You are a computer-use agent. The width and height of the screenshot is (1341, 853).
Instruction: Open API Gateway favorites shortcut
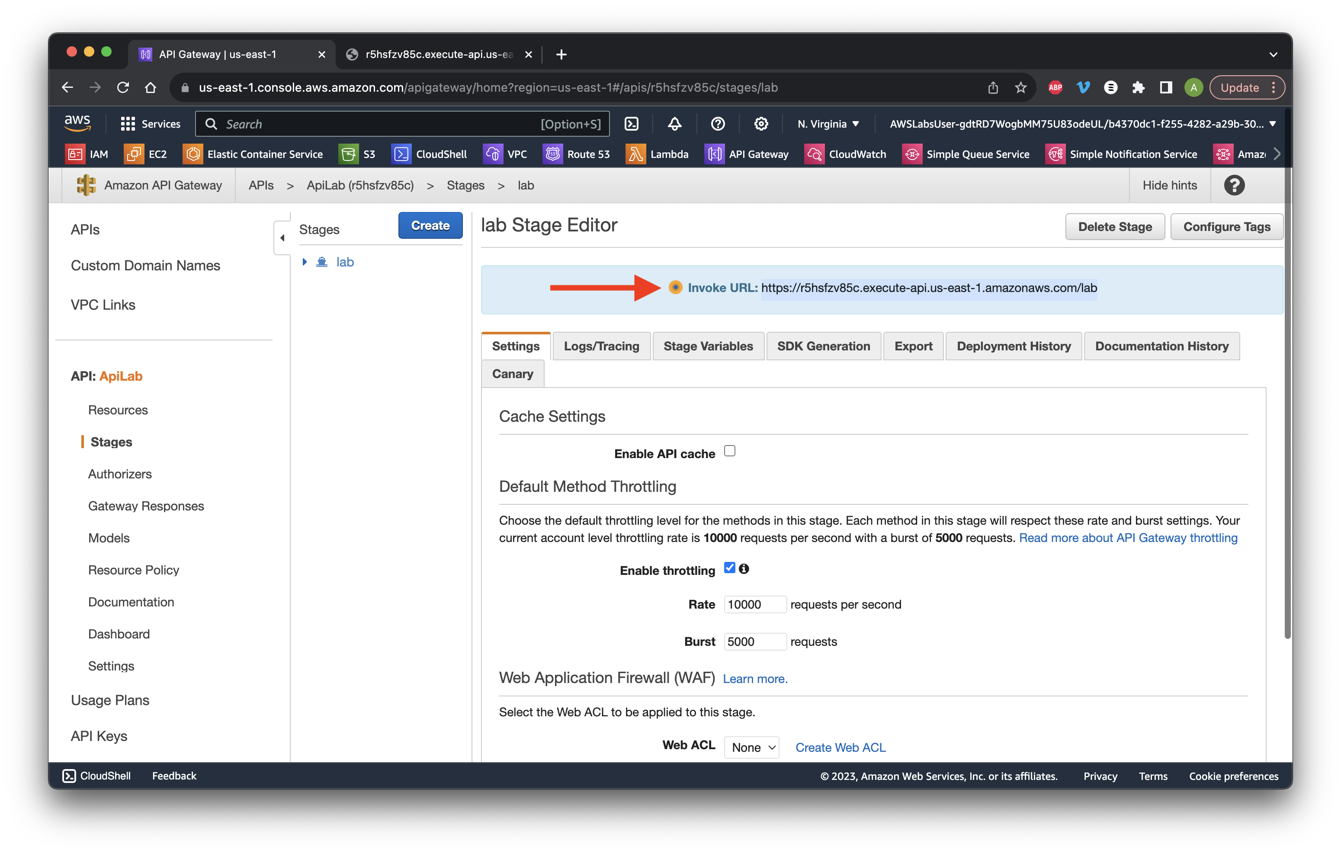coord(746,154)
